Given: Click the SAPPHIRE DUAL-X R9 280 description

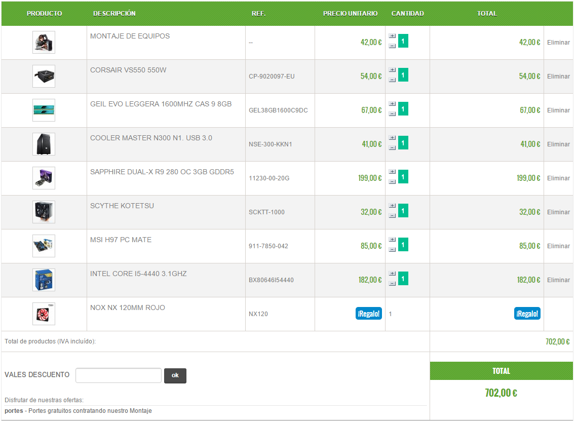Looking at the screenshot, I should coord(162,172).
